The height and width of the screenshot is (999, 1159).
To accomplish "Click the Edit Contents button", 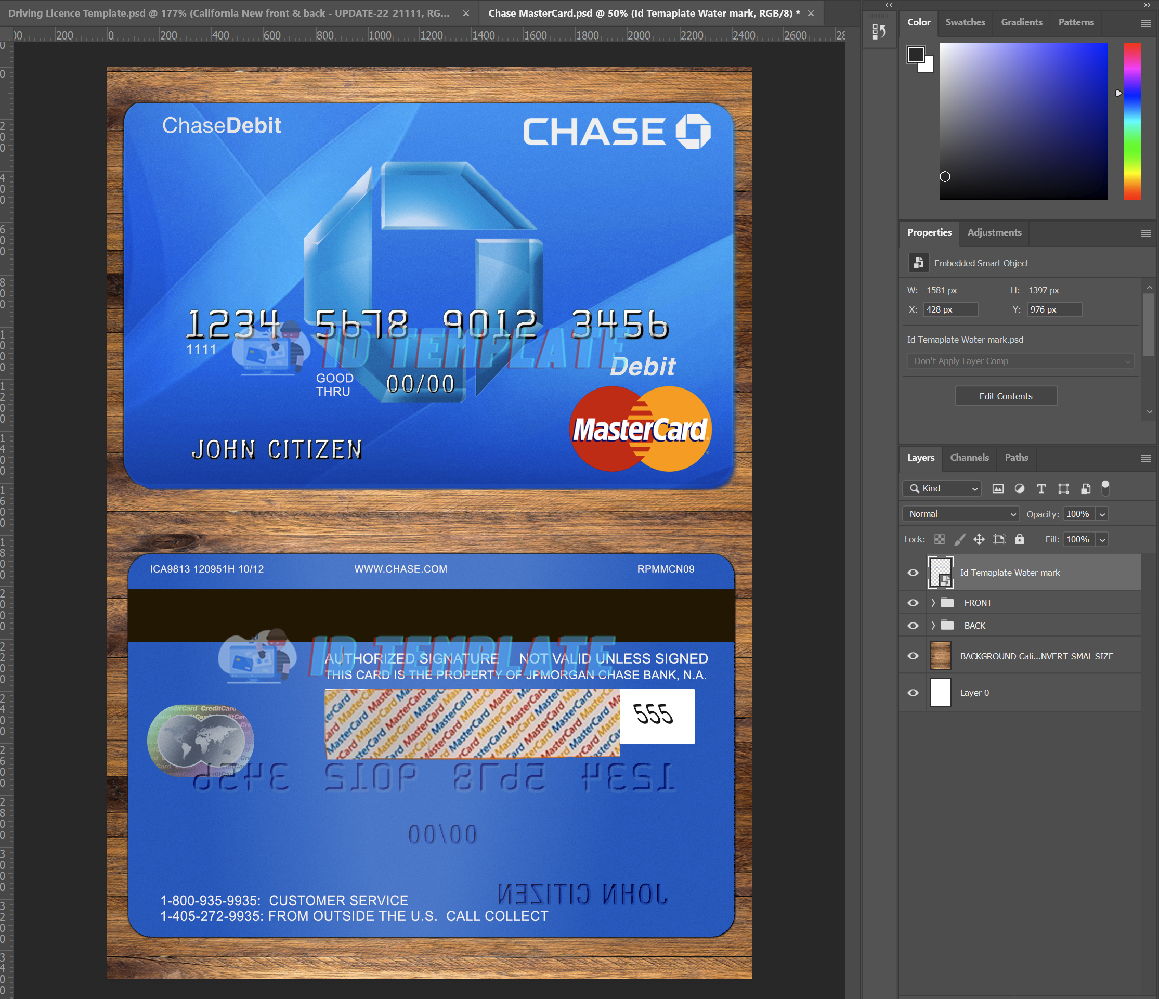I will click(x=1006, y=396).
